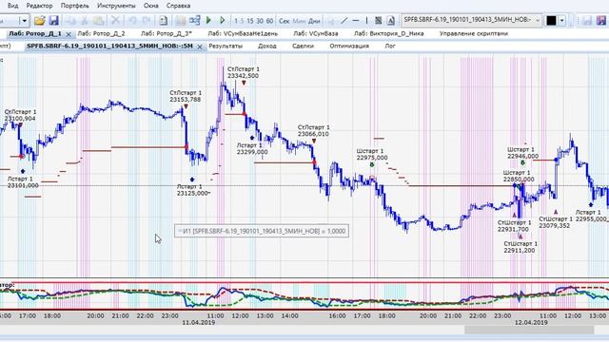Click the greyed delete X toolbar icon
This screenshot has width=609, height=342.
(115, 21)
